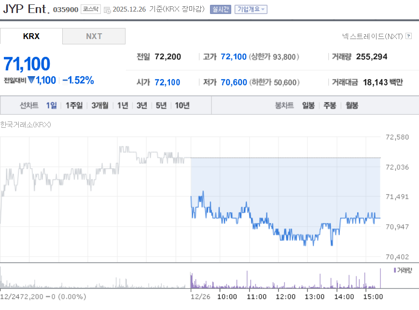Image resolution: width=419 pixels, height=310 pixels.
Task: Select the 1주일 line chart period
Action: coord(74,106)
